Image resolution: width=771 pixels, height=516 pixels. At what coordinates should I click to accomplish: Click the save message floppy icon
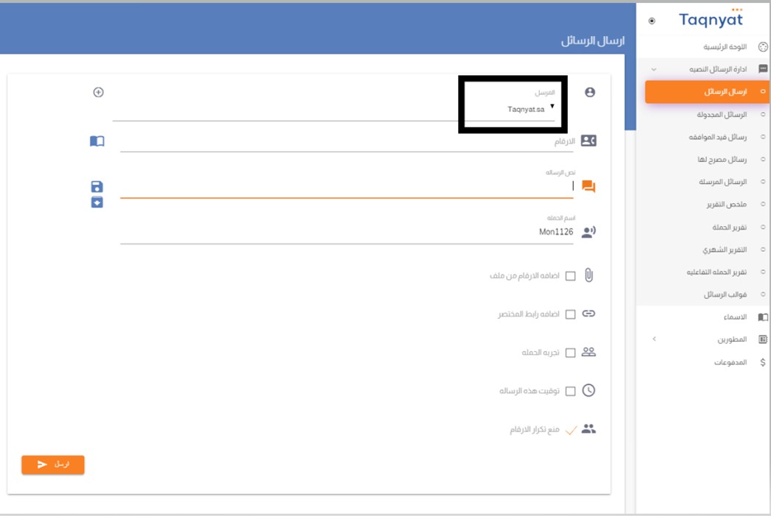[97, 186]
